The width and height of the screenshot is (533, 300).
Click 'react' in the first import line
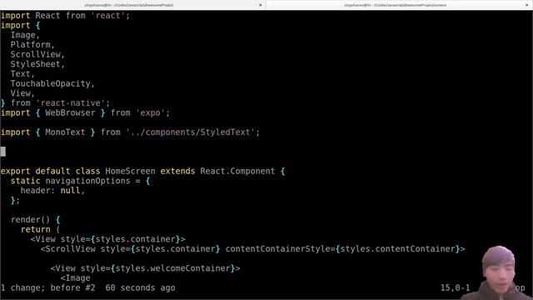(107, 16)
